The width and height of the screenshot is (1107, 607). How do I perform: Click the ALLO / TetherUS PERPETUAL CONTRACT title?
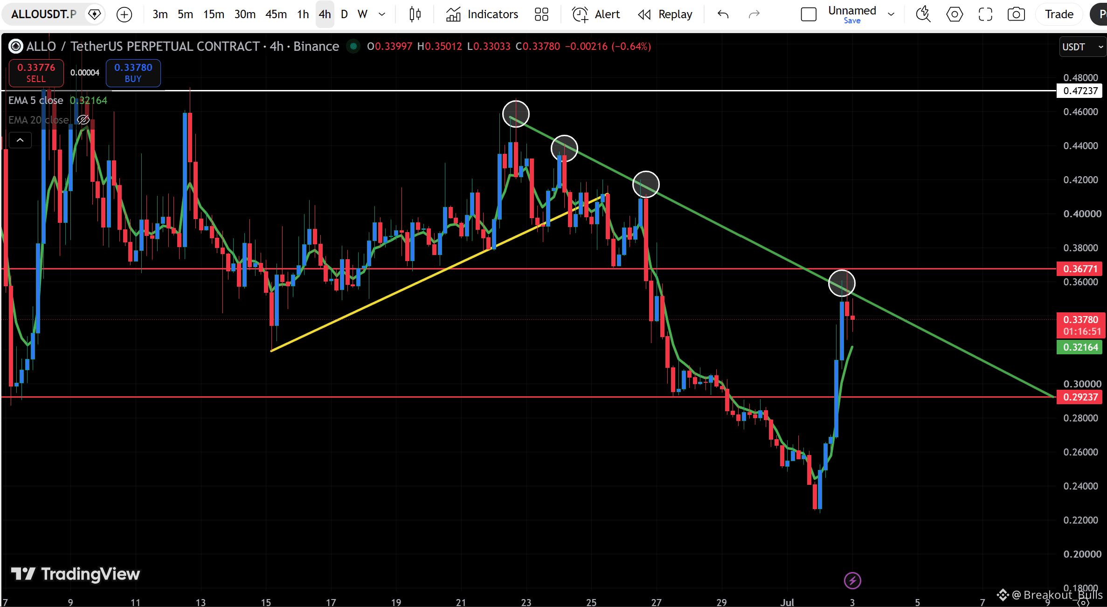click(143, 46)
